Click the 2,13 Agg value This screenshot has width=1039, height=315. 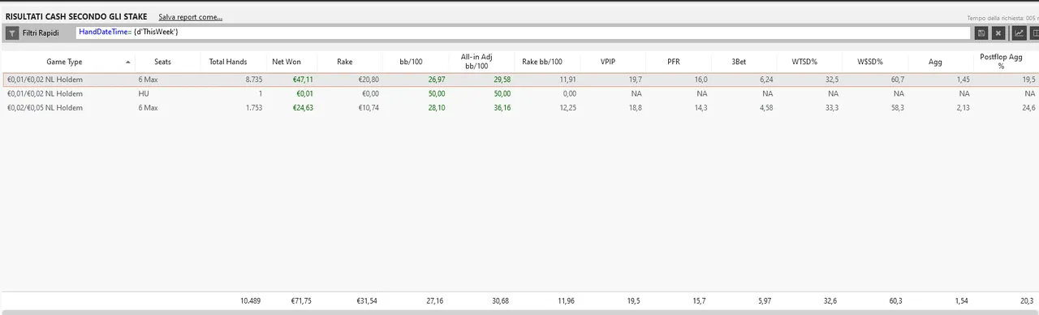(963, 107)
